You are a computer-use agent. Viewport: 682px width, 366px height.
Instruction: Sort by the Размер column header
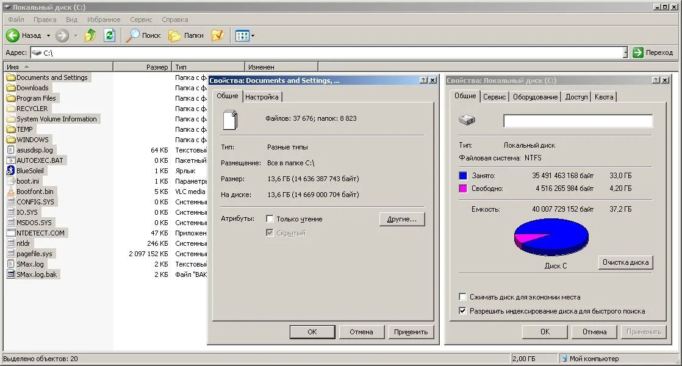coord(142,67)
